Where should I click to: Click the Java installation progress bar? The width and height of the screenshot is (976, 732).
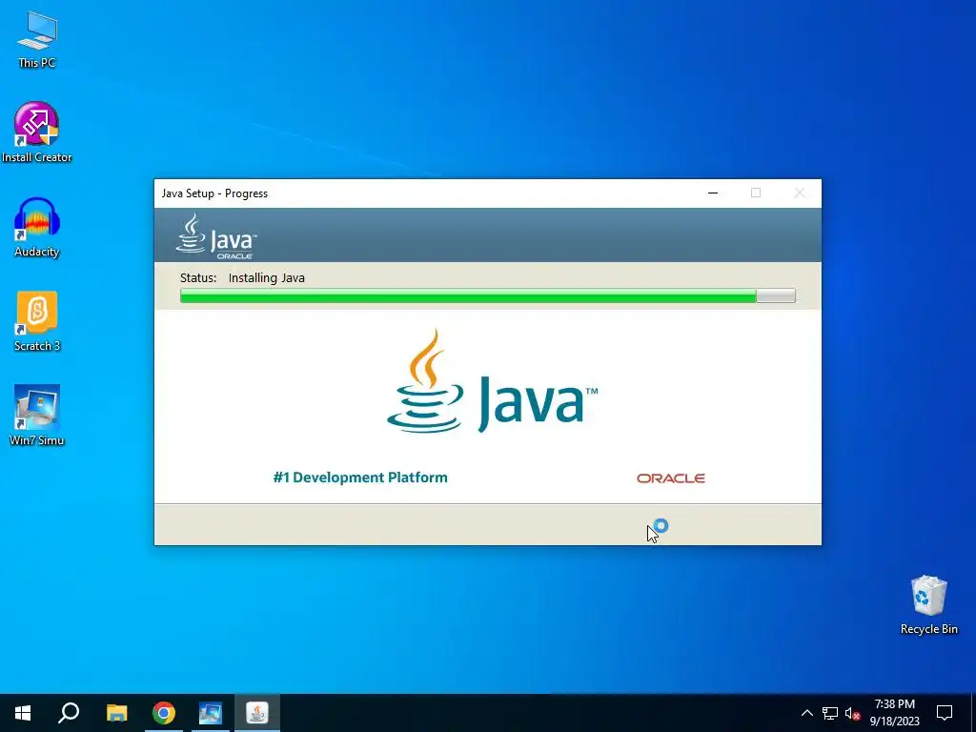(487, 295)
